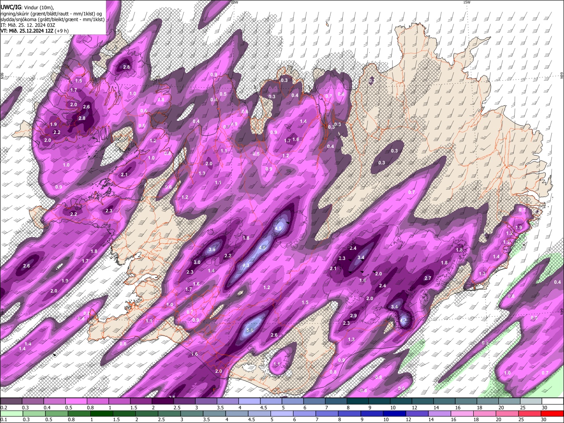The height and width of the screenshot is (423, 564).
Task: Click the dark purple upper swatch between 2 and 2.5
Action: coord(163,401)
